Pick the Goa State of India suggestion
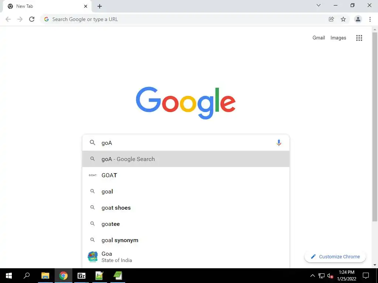The height and width of the screenshot is (283, 378). [x=186, y=257]
